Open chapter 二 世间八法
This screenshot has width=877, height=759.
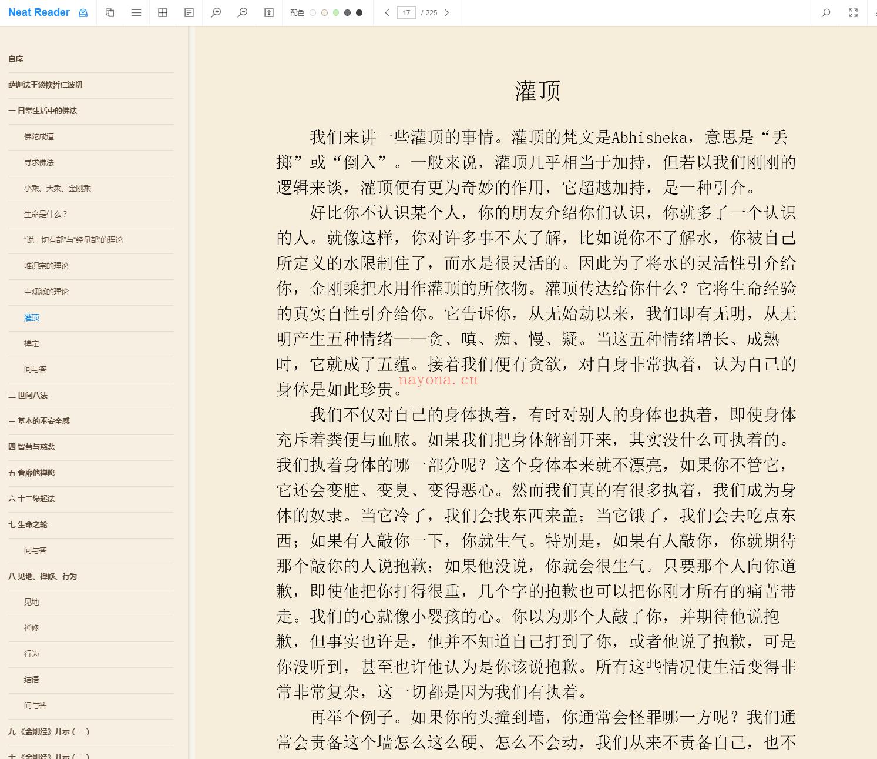point(28,395)
